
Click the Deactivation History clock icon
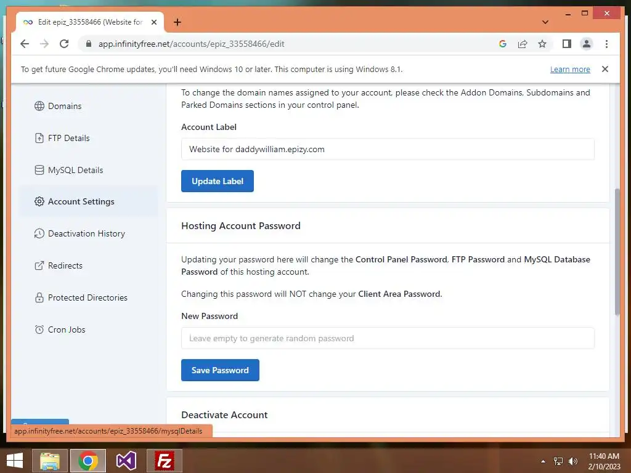point(39,233)
